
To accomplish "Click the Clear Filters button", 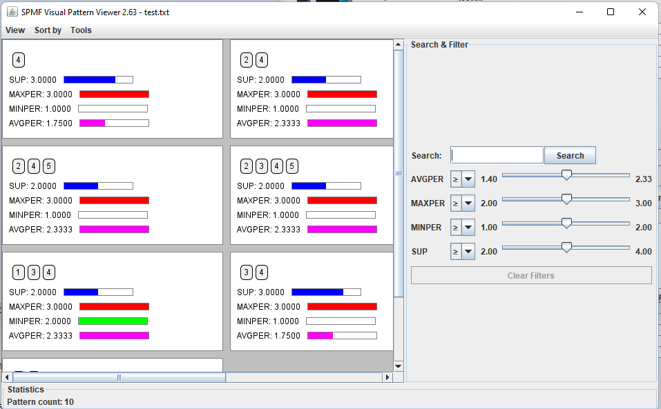I will coord(530,276).
